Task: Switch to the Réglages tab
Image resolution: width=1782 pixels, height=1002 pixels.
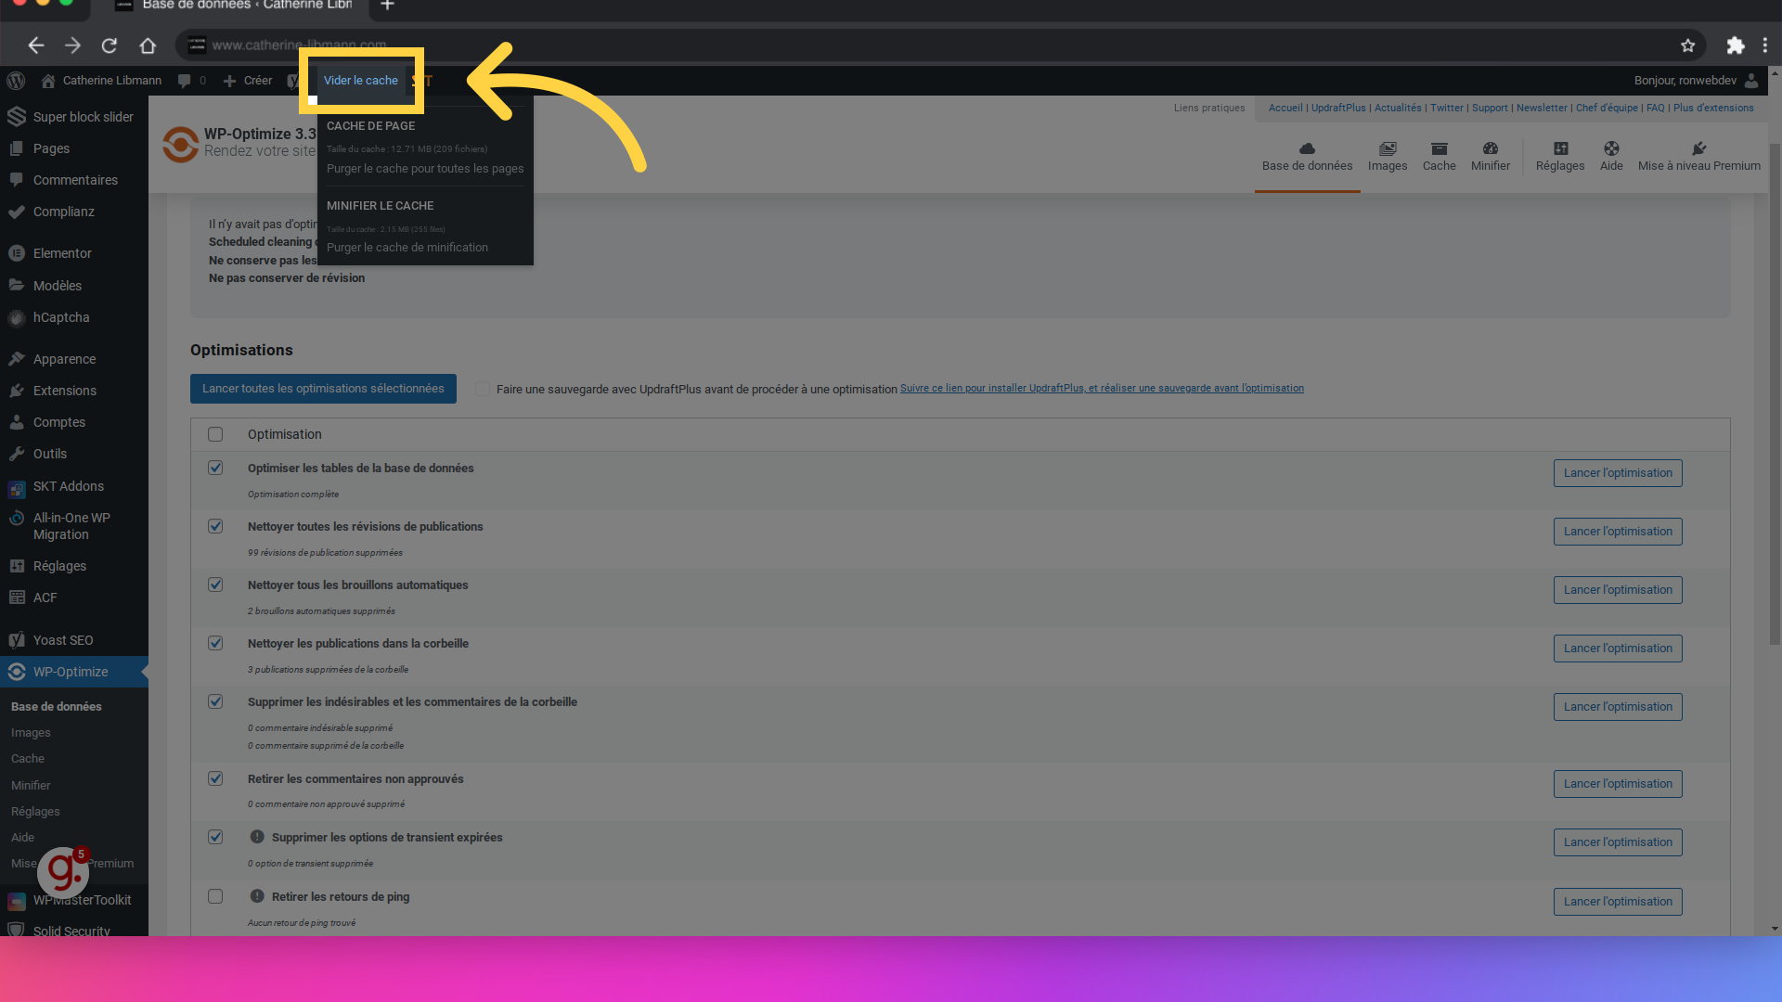Action: coord(1560,157)
